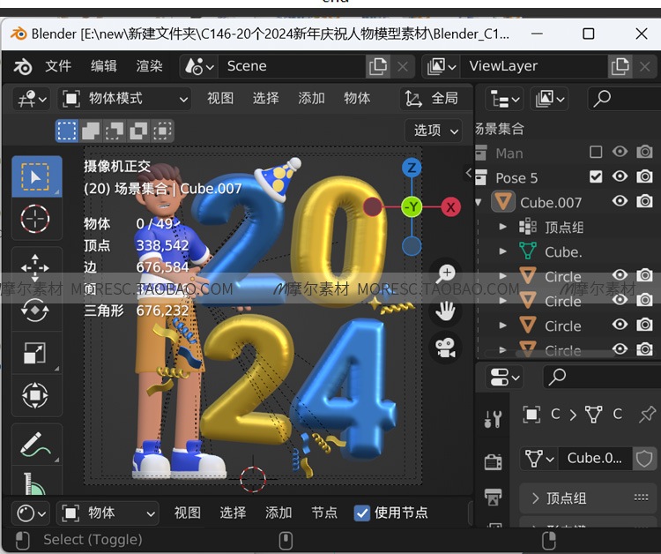Open node editor type dropdown (物体)
This screenshot has height=554, width=661.
(x=108, y=513)
